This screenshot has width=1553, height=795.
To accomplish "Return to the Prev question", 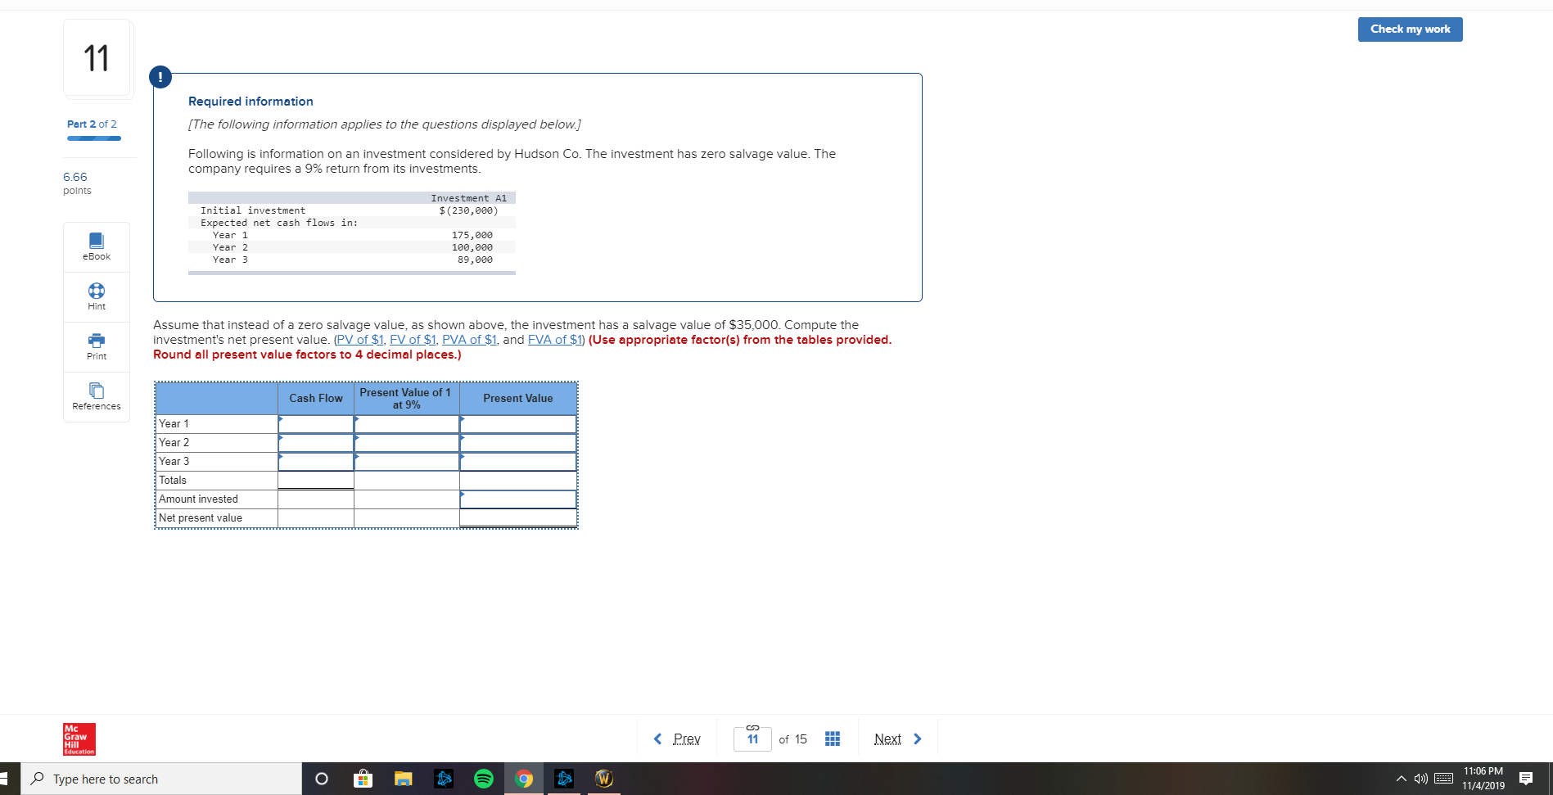I will (x=684, y=738).
